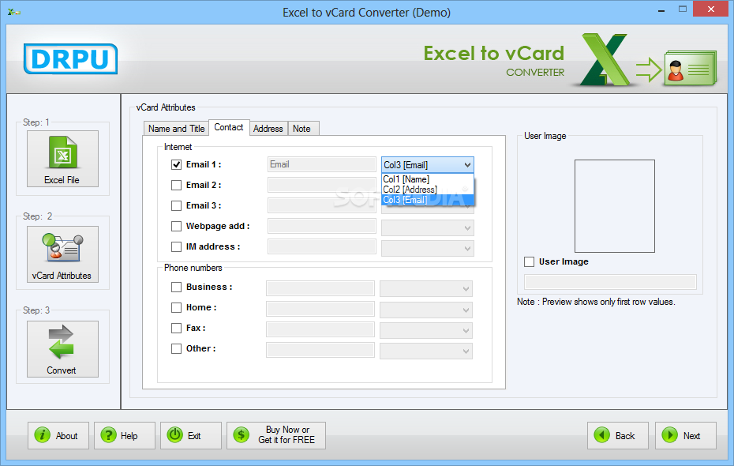
Task: Click the User Image path field
Action: pyautogui.click(x=610, y=282)
